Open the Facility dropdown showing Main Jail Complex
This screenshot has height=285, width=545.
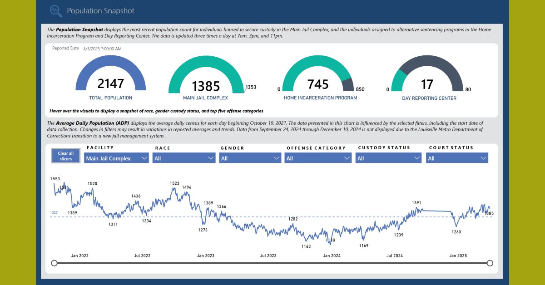pos(117,158)
